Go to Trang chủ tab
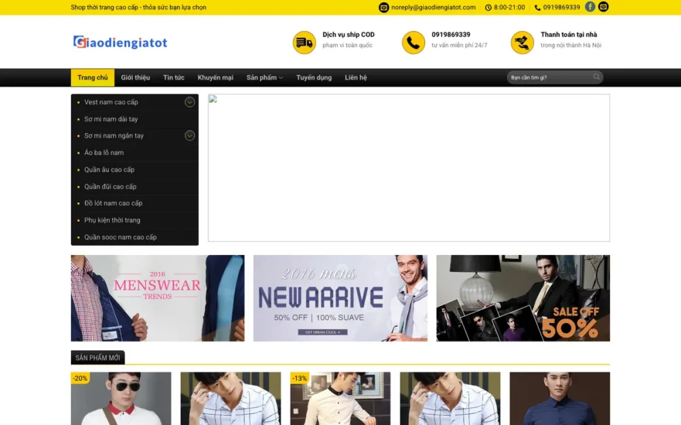The height and width of the screenshot is (425, 681). click(x=93, y=78)
